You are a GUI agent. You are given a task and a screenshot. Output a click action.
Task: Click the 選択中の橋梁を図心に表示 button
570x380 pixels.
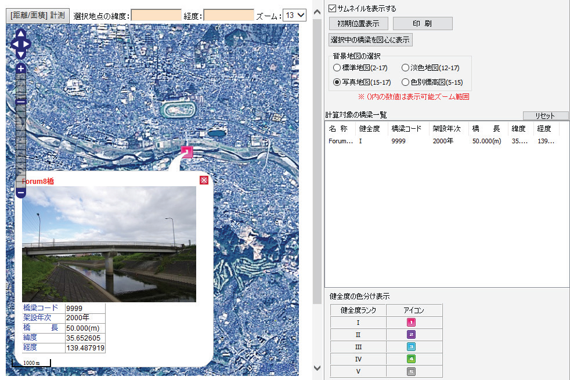370,39
